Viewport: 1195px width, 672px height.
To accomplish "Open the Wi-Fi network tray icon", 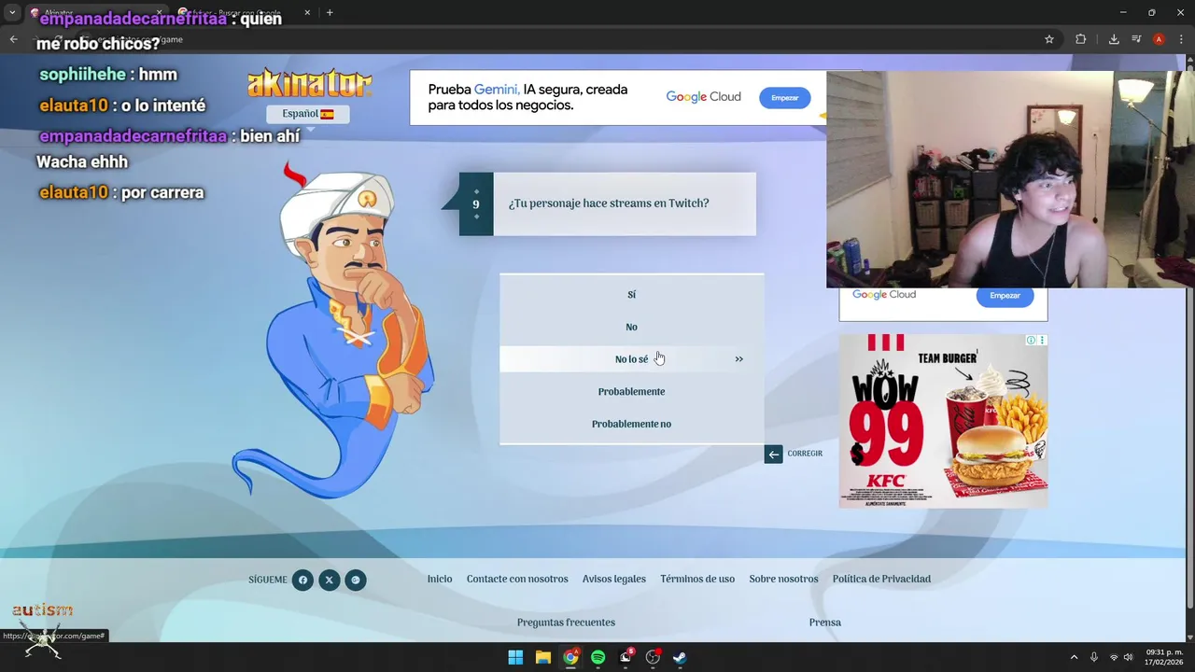I will 1114,657.
